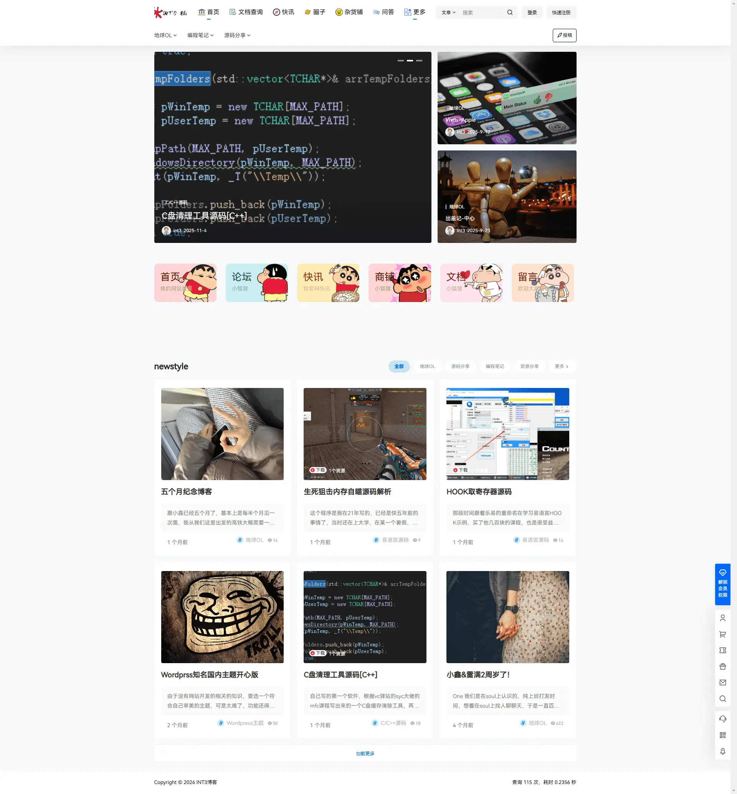
Task: Open 问答 in the top navigation
Action: pos(383,12)
